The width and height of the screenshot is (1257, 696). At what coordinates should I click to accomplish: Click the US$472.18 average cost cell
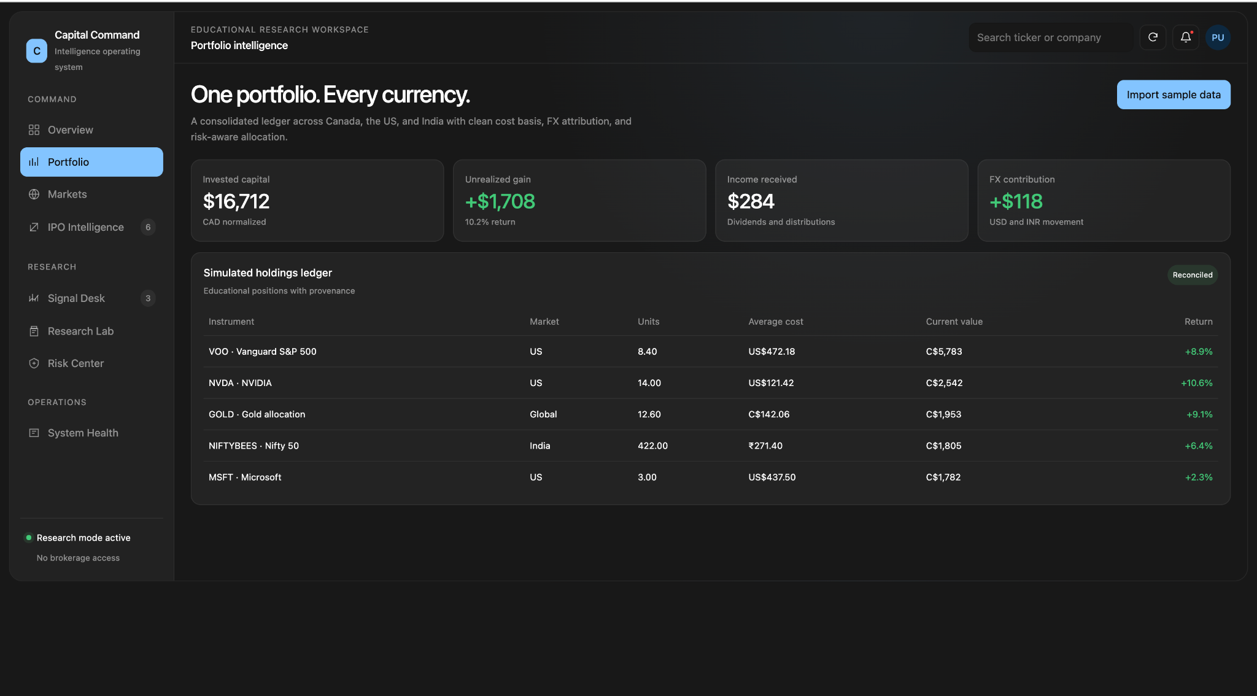(772, 352)
